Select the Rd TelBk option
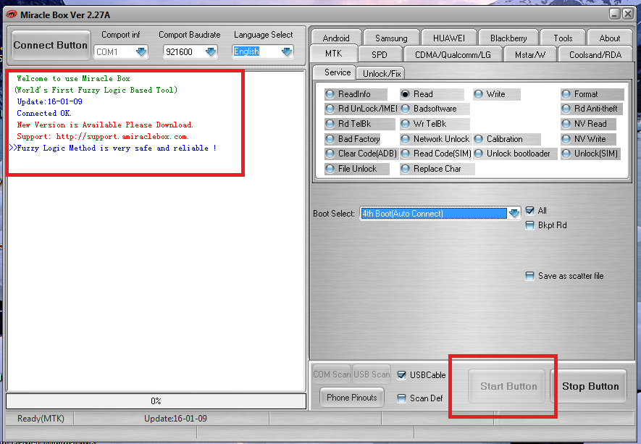 point(330,124)
